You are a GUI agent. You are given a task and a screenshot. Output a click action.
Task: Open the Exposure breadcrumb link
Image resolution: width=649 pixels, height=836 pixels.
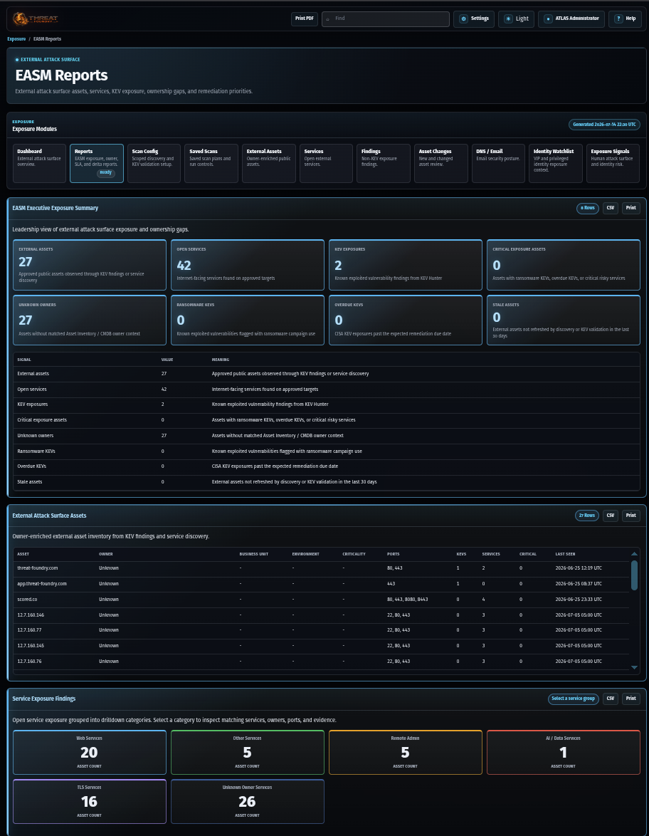tap(16, 39)
